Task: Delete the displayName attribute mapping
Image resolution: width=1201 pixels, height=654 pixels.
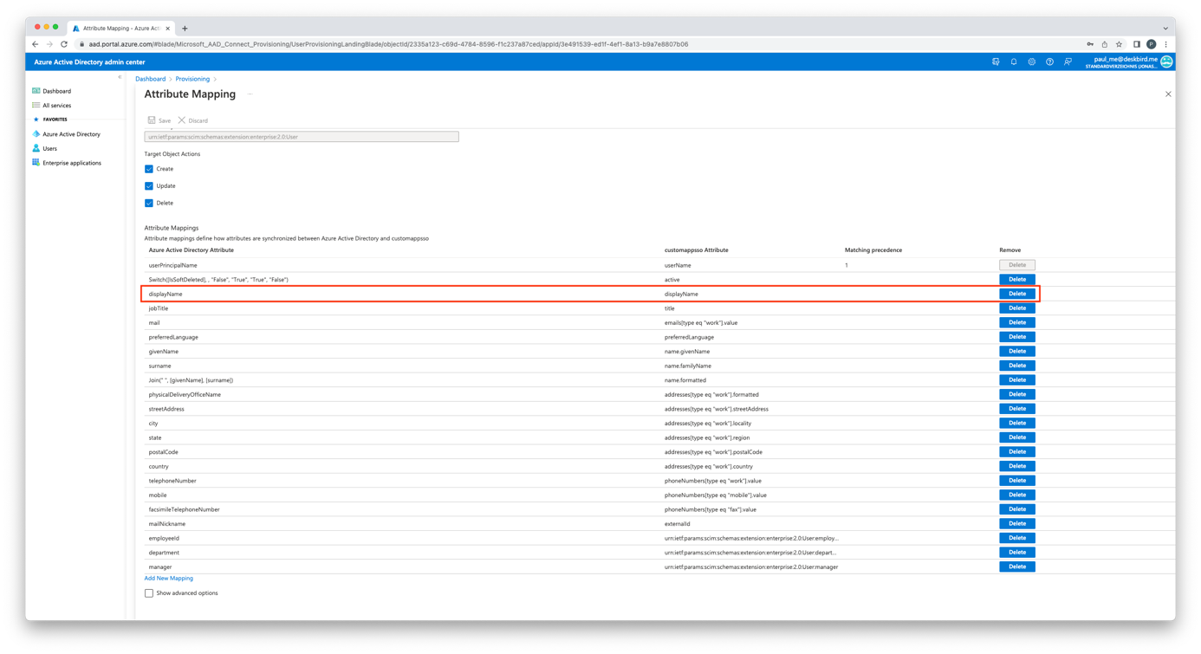Action: pyautogui.click(x=1016, y=294)
